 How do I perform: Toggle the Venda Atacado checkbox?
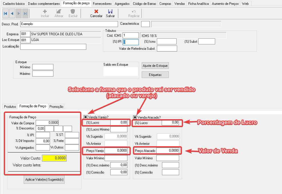[135, 117]
